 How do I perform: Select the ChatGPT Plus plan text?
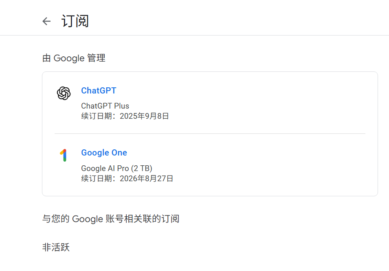point(105,106)
